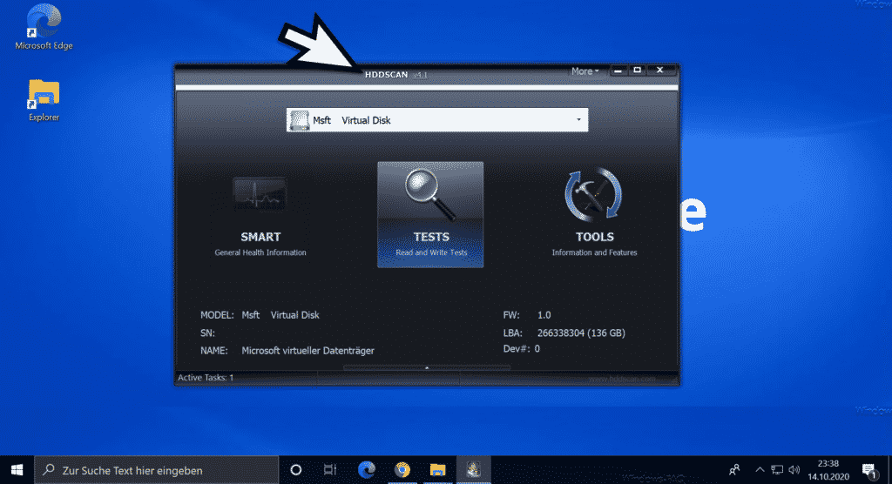Close the HDDScan window
The width and height of the screenshot is (892, 484).
point(660,71)
